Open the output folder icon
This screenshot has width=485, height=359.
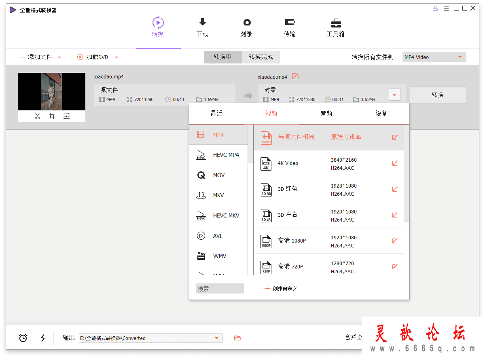point(237,338)
